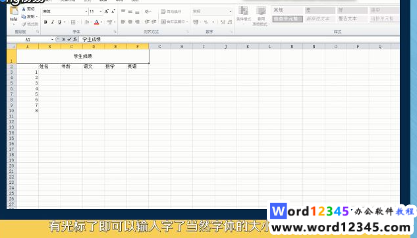This screenshot has height=238, width=417.
Task: Click the decrease decimal places icon
Action: [x=230, y=22]
